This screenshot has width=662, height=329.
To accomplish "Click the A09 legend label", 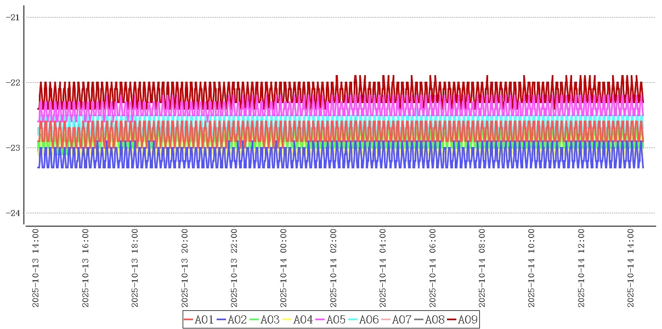I will 467,320.
